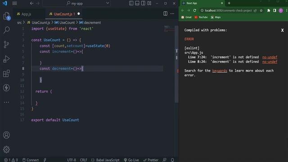Click the export default UseCount line
Image resolution: width=288 pixels, height=162 pixels.
(x=55, y=120)
